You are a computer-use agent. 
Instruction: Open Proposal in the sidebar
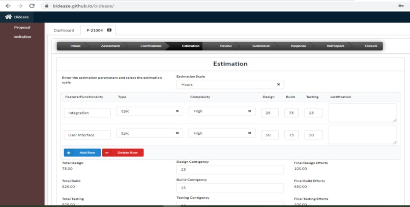22,27
